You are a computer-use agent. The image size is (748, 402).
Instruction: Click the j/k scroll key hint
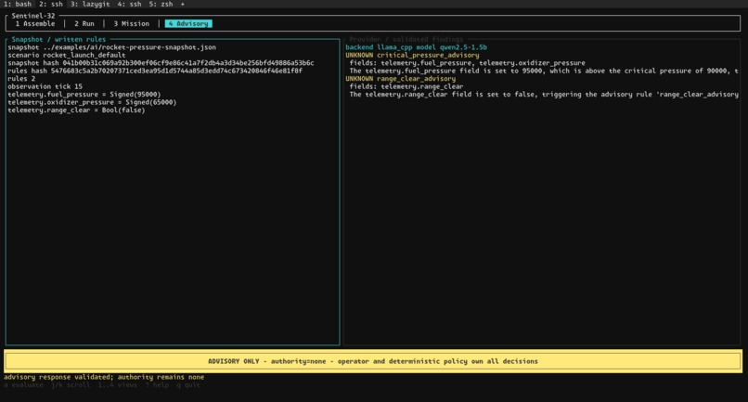pyautogui.click(x=71, y=384)
